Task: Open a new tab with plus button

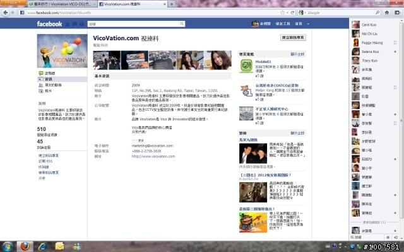Action: click(172, 4)
